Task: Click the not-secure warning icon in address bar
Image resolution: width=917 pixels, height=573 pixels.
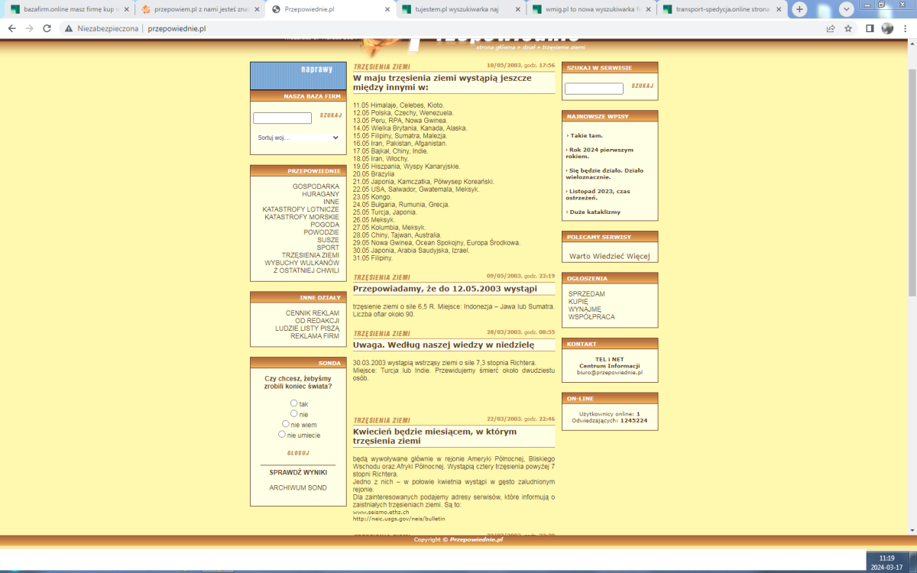Action: click(x=69, y=28)
